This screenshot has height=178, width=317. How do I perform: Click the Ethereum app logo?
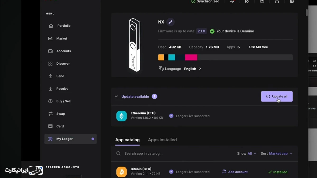coord(122,116)
